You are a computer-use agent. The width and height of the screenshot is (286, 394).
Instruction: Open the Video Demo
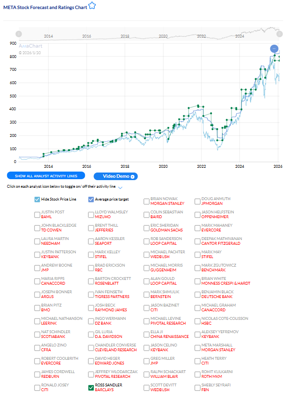(x=116, y=176)
